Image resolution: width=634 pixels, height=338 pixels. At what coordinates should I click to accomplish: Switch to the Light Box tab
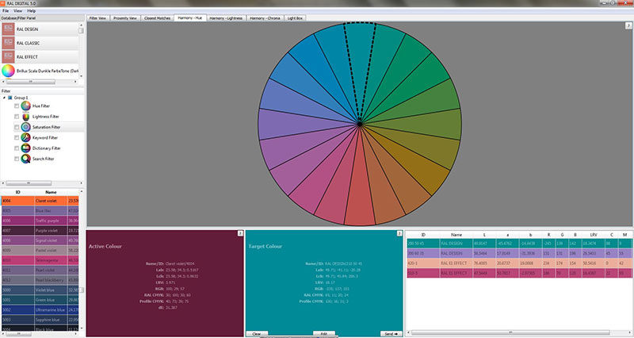pyautogui.click(x=295, y=18)
